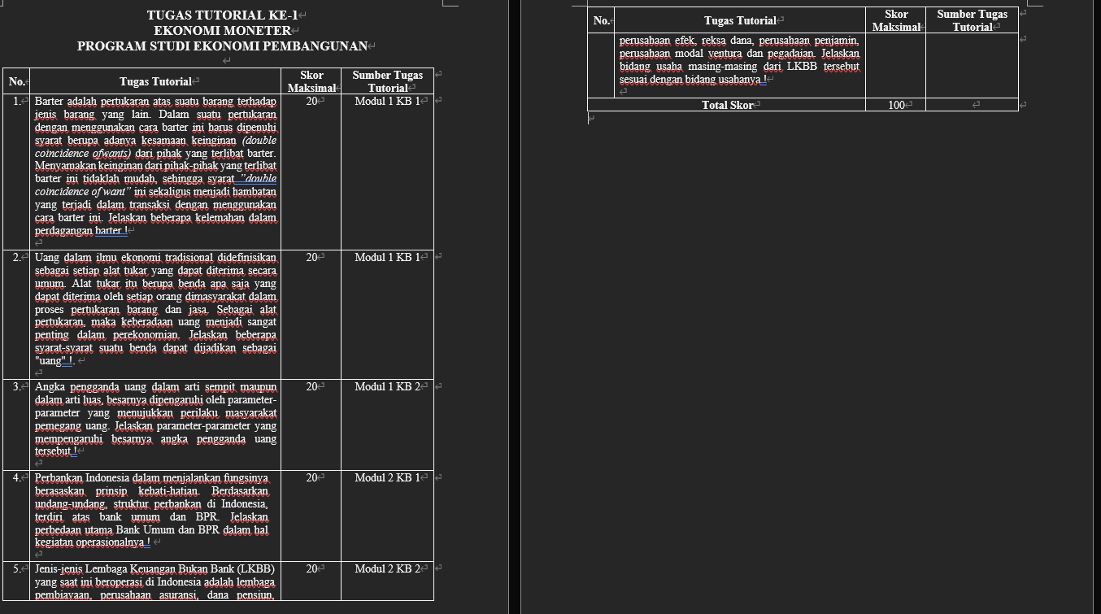Click score '20' in the Angka pengganda row
Screen dimensions: 1101x614
click(311, 386)
